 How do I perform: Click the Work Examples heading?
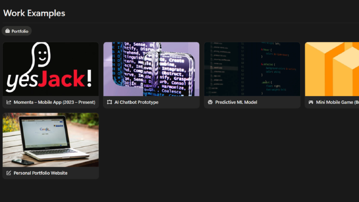[x=34, y=13]
